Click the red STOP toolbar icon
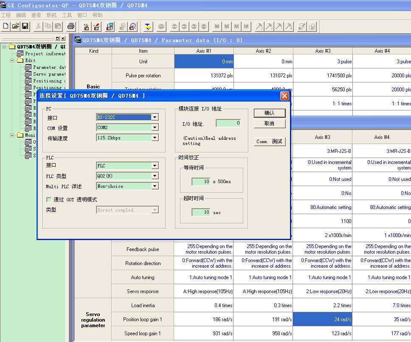The image size is (411, 342). tap(161, 26)
